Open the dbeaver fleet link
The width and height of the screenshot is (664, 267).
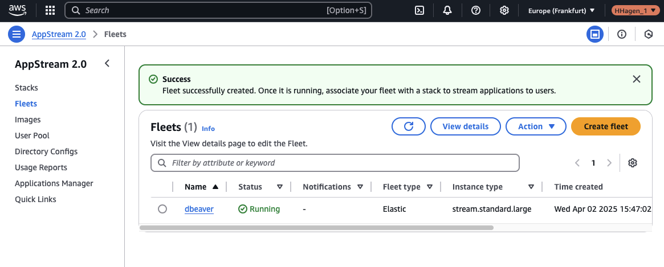click(199, 209)
